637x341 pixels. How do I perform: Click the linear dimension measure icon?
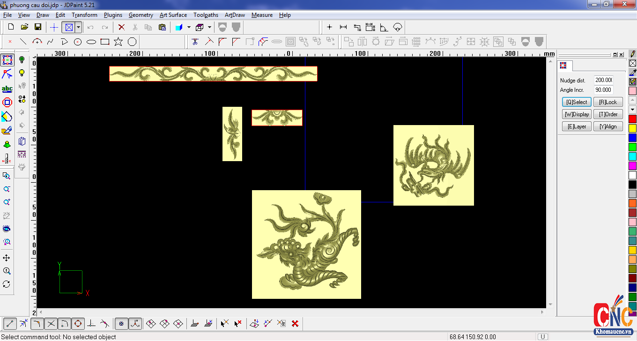tap(343, 27)
